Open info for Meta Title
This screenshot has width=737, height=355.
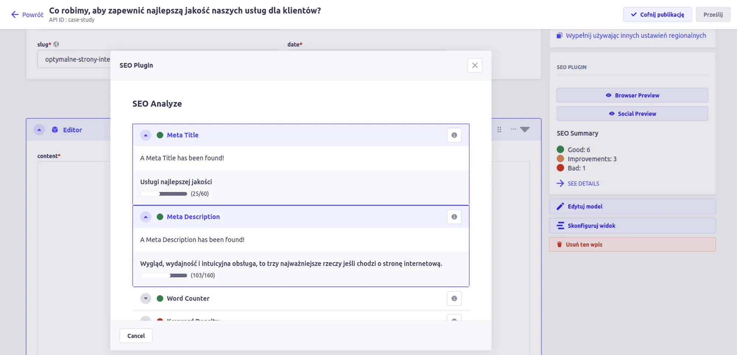(x=454, y=135)
